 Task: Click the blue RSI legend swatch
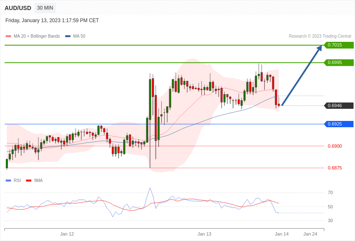click(x=8, y=180)
